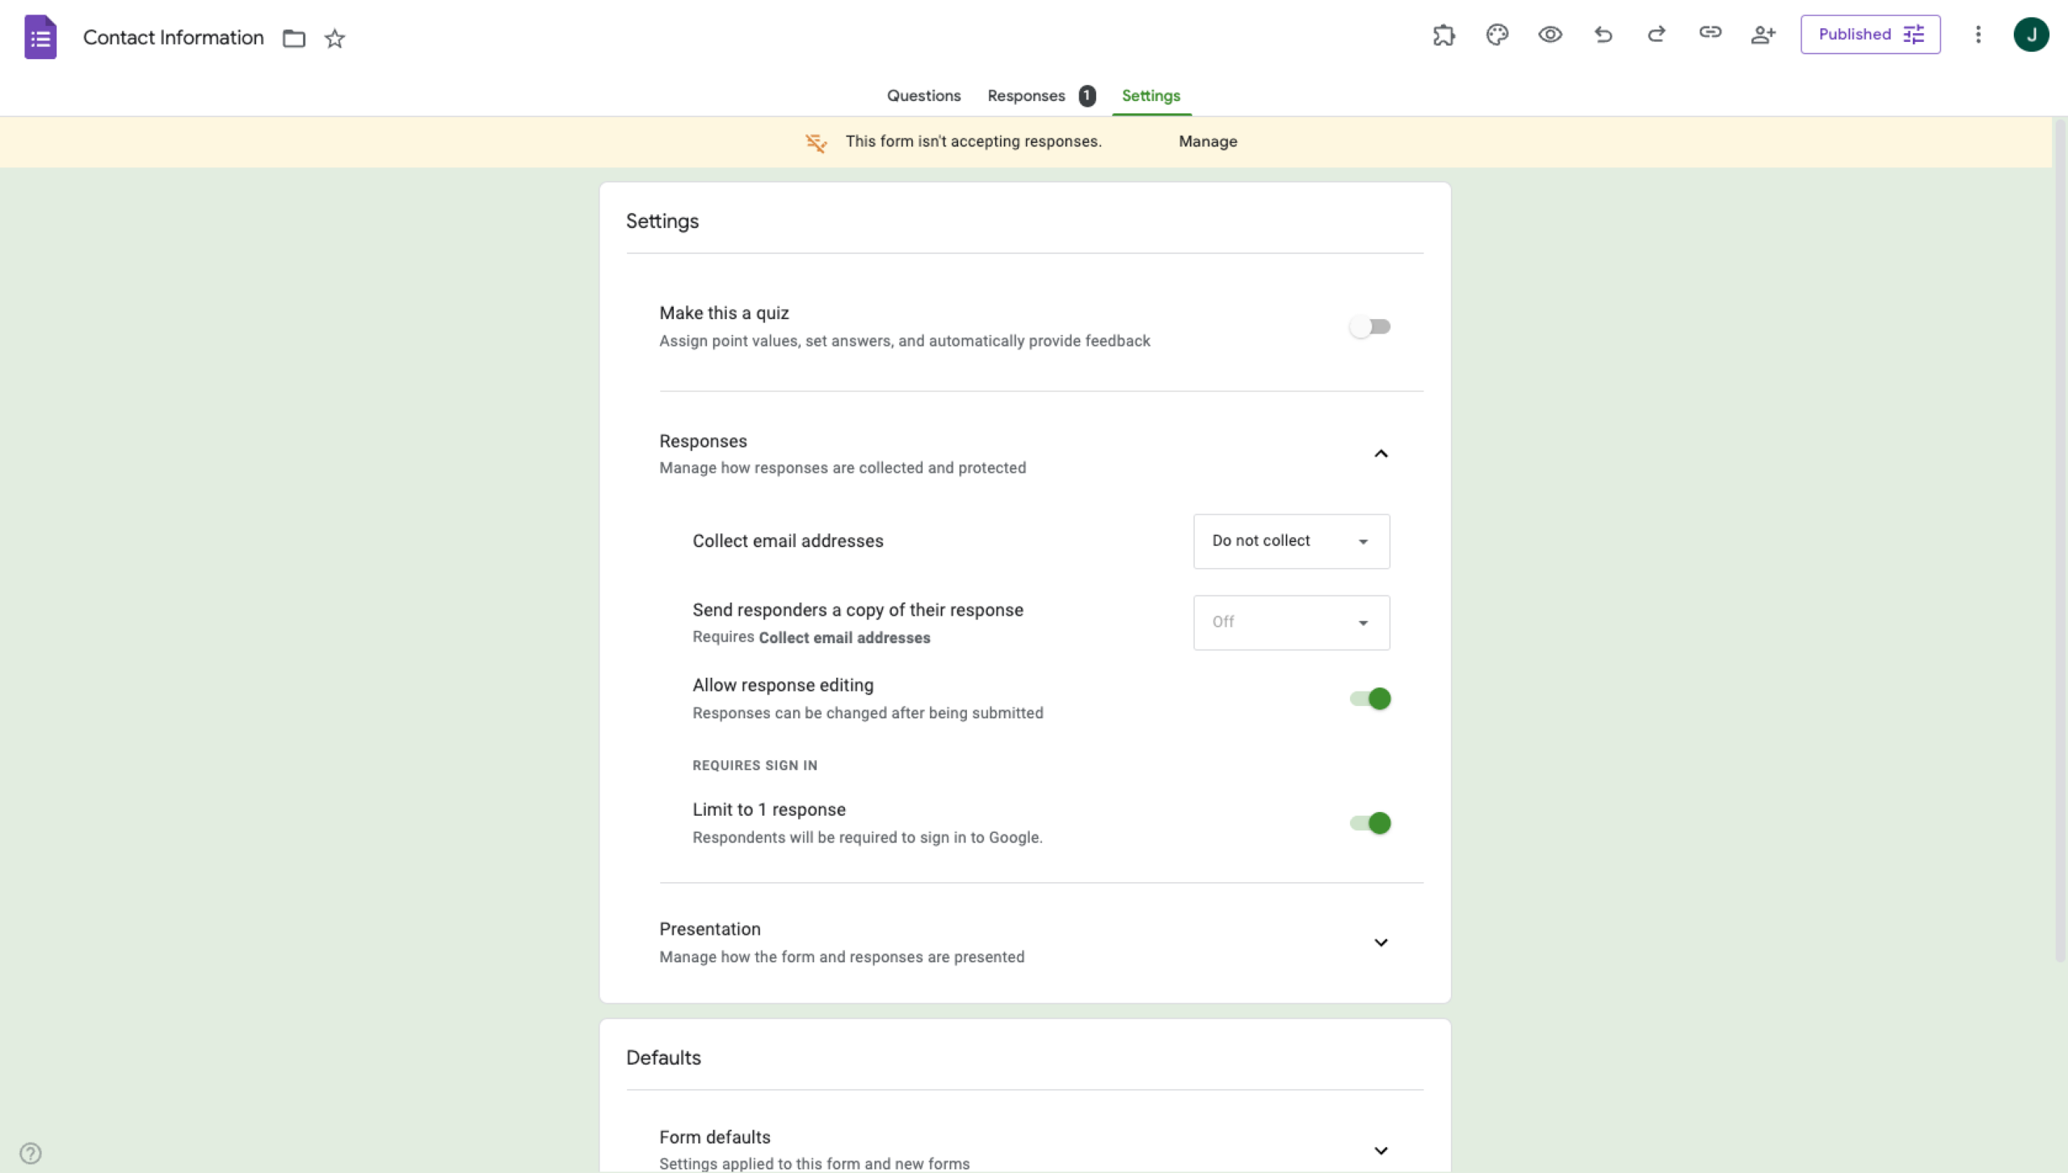2068x1173 pixels.
Task: Open the Extensions add-ons menu
Action: [1444, 35]
